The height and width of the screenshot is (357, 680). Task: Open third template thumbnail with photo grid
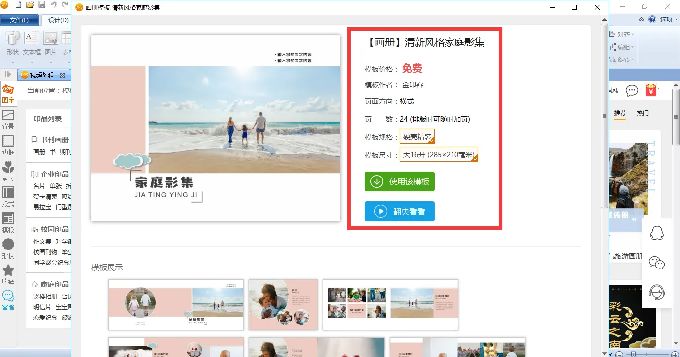coord(390,305)
